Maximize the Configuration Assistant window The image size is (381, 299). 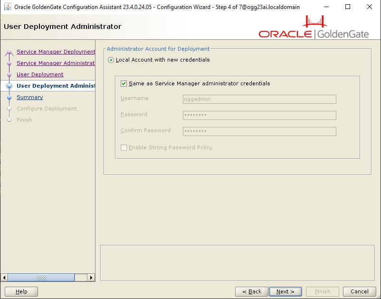point(348,7)
